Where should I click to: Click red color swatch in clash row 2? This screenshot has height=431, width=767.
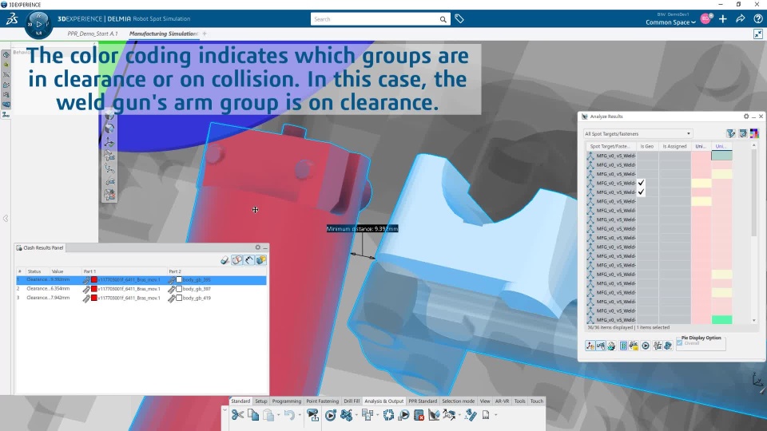pos(94,289)
